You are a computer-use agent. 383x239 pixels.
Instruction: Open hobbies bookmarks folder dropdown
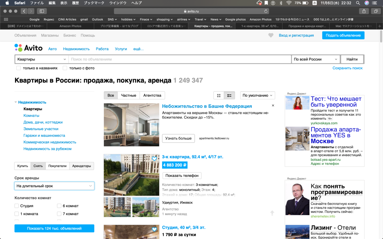tap(128, 19)
